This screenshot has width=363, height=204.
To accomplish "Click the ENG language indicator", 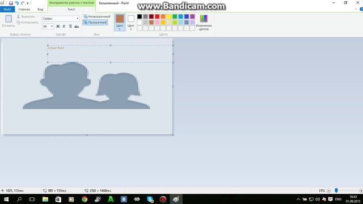I will [338, 199].
